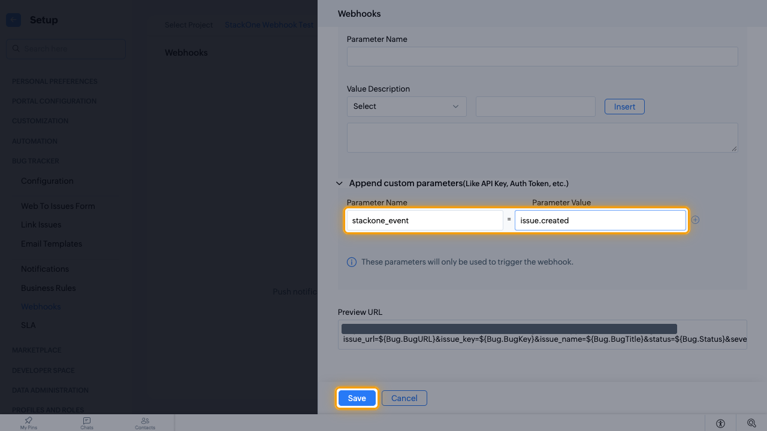
Task: Open Configuration under Bug Tracker
Action: pyautogui.click(x=47, y=181)
